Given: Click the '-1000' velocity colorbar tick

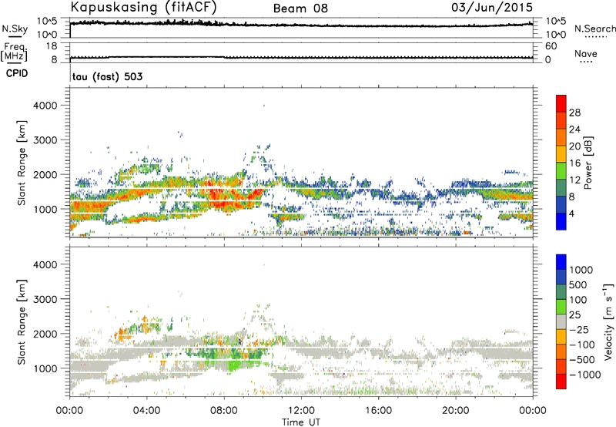Looking at the screenshot, I should pos(585,375).
